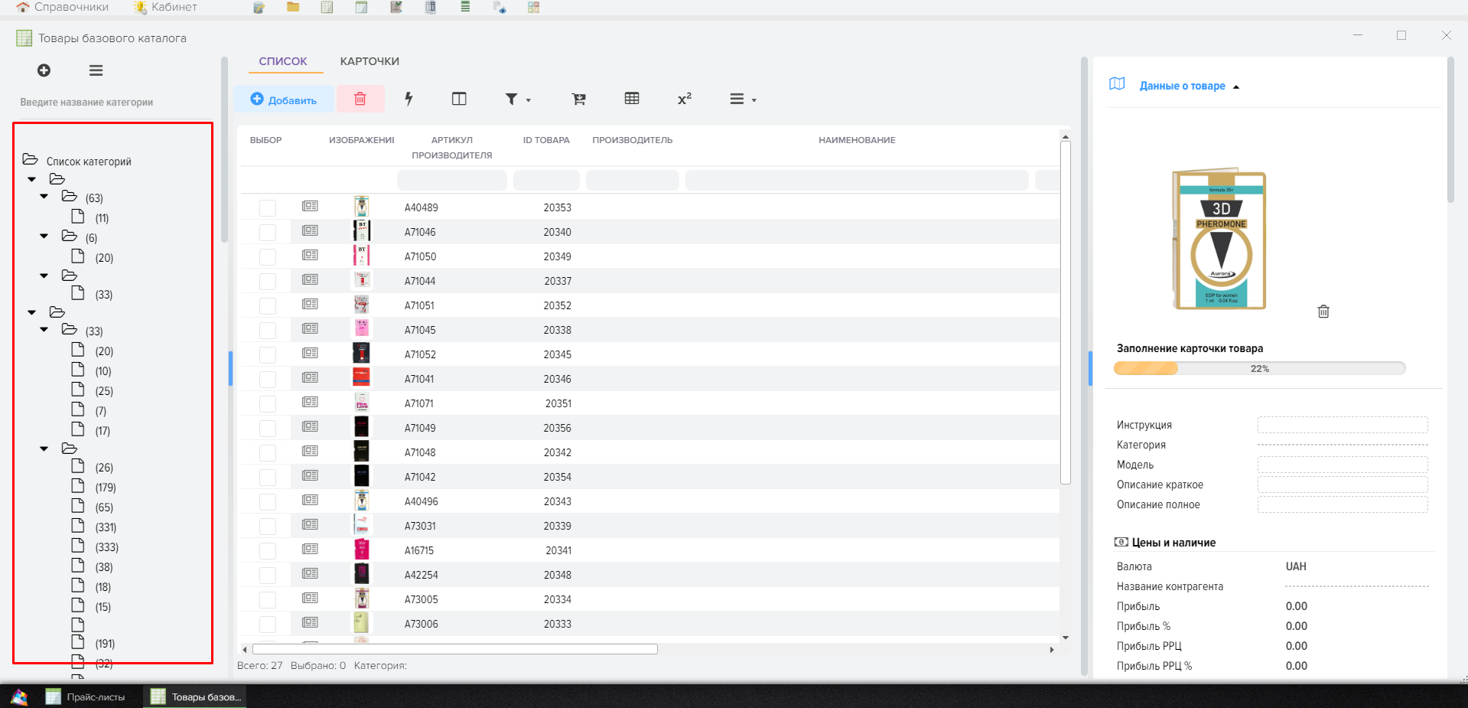The image size is (1468, 708).
Task: Switch to the СПИСОК tab
Action: 283,61
